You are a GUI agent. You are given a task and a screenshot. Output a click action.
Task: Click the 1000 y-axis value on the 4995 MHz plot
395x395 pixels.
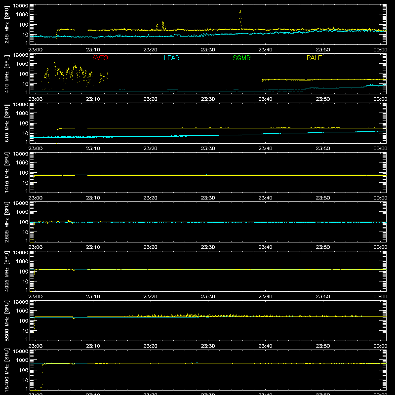pyautogui.click(x=22, y=262)
